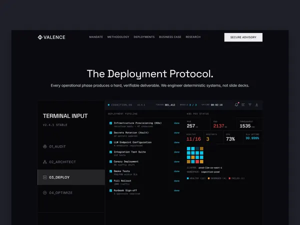
Task: Click the '11/16' healthy pods value
Action: coord(193,139)
